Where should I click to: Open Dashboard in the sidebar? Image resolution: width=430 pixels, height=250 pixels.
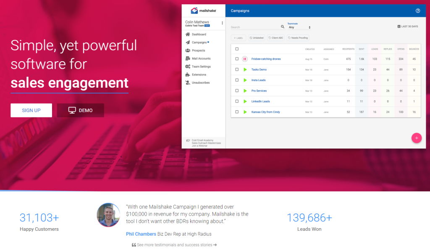pos(196,34)
